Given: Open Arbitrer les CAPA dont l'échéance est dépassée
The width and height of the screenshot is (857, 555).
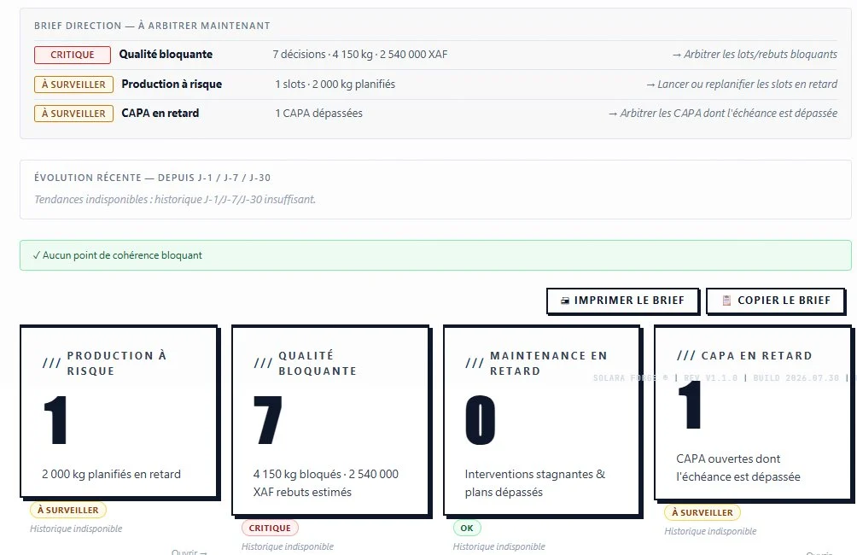Looking at the screenshot, I should 722,114.
